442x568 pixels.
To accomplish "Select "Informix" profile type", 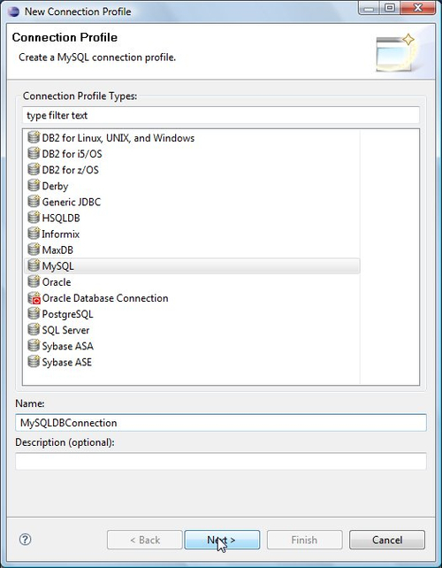I will point(60,234).
